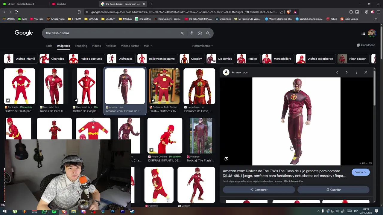Viewport: 383px width, 215px height.
Task: Open the Google apps grid
Action: click(x=363, y=33)
